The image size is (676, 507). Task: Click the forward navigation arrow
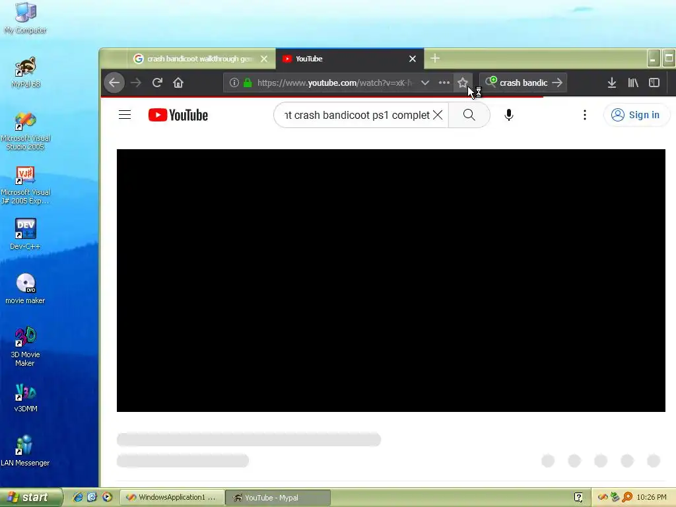pos(136,83)
